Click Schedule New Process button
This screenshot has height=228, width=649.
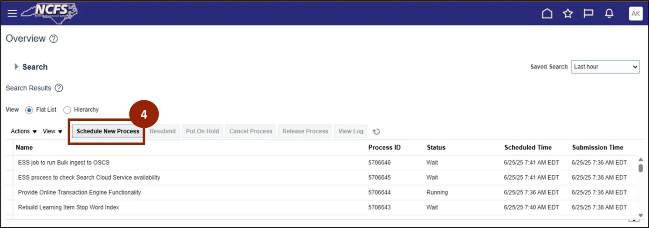click(x=108, y=131)
